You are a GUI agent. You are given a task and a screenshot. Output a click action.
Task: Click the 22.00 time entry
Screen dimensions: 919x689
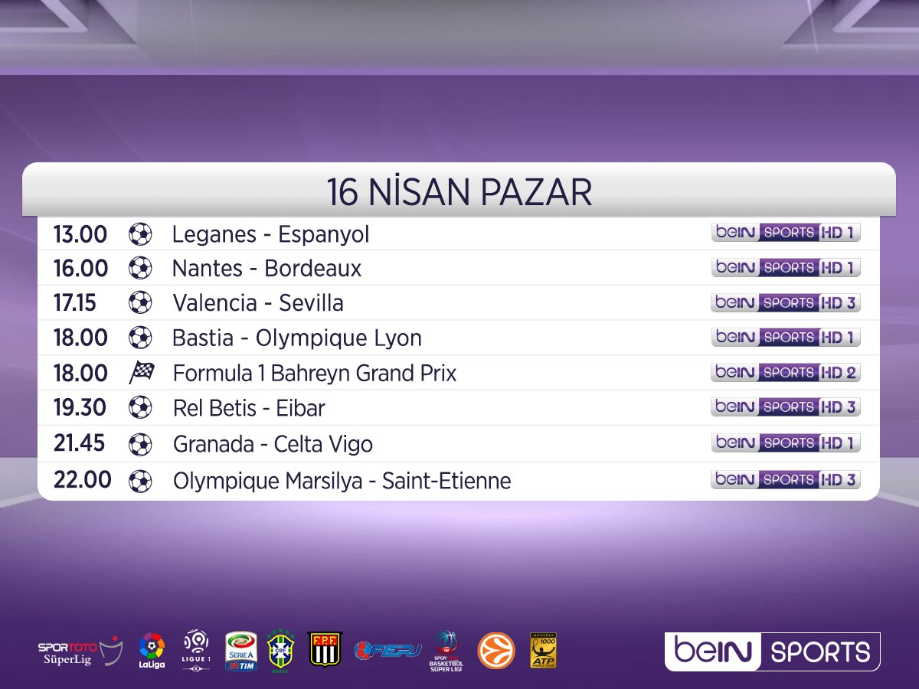[x=82, y=481]
